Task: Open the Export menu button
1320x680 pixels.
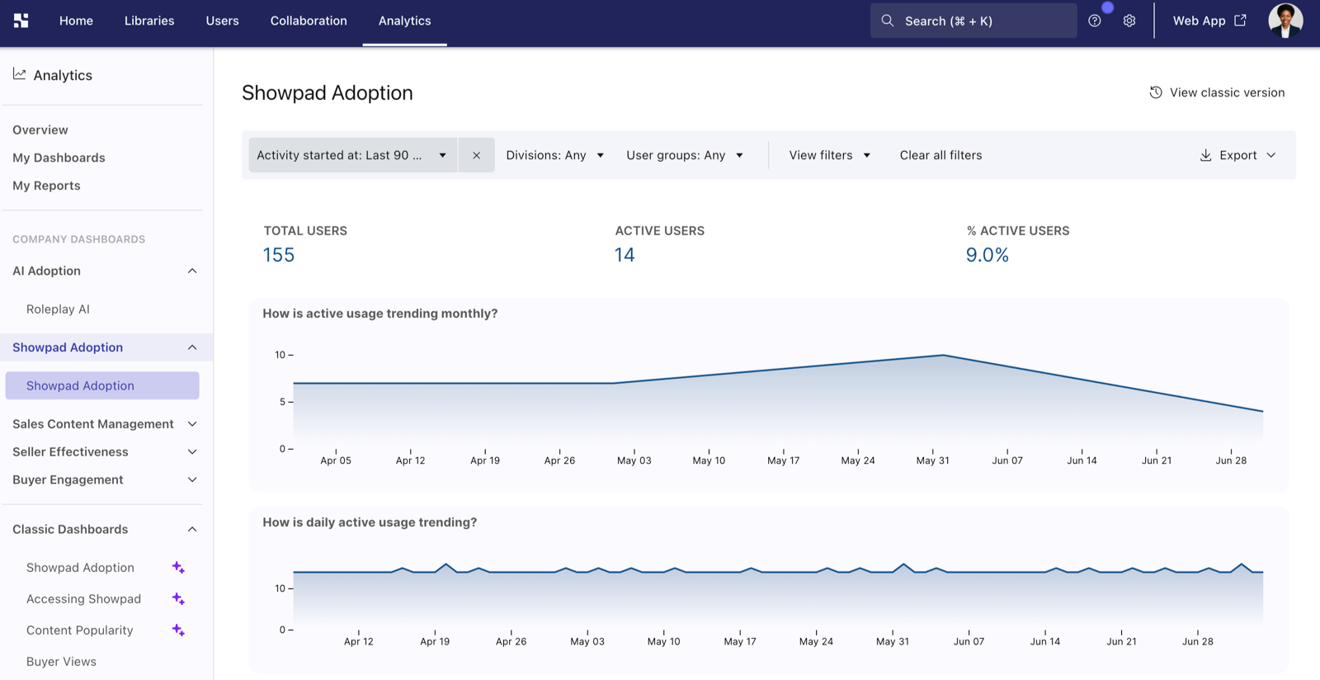Action: [1237, 155]
